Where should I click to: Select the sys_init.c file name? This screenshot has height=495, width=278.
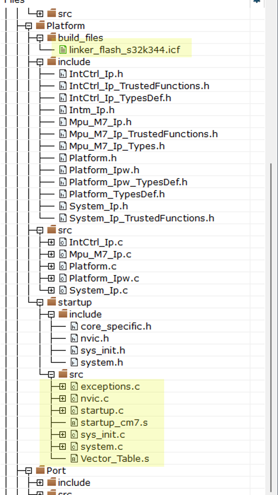click(x=103, y=435)
